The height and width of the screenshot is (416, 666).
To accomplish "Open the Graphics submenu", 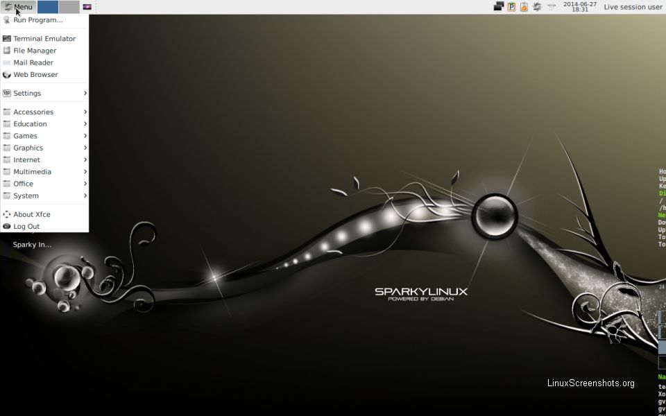I will (x=44, y=147).
